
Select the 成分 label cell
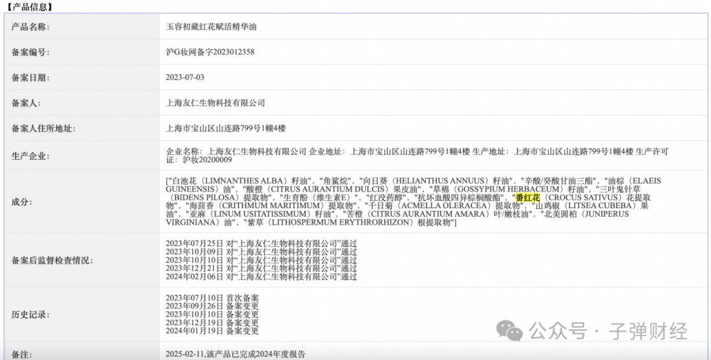click(x=82, y=202)
